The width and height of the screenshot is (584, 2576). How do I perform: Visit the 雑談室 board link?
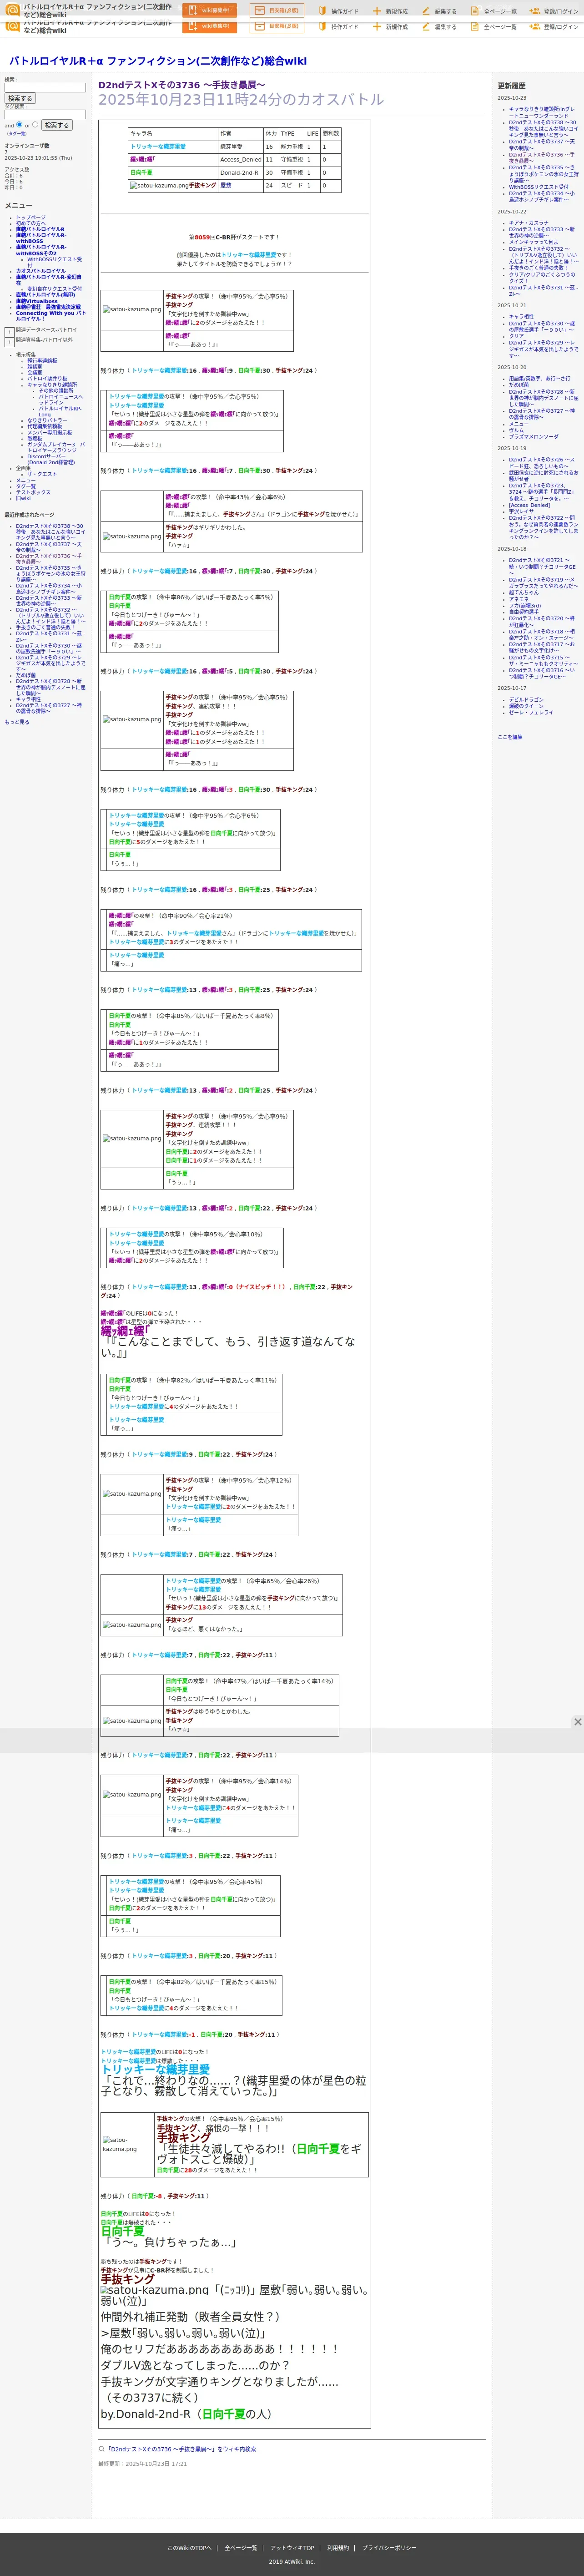[x=35, y=367]
